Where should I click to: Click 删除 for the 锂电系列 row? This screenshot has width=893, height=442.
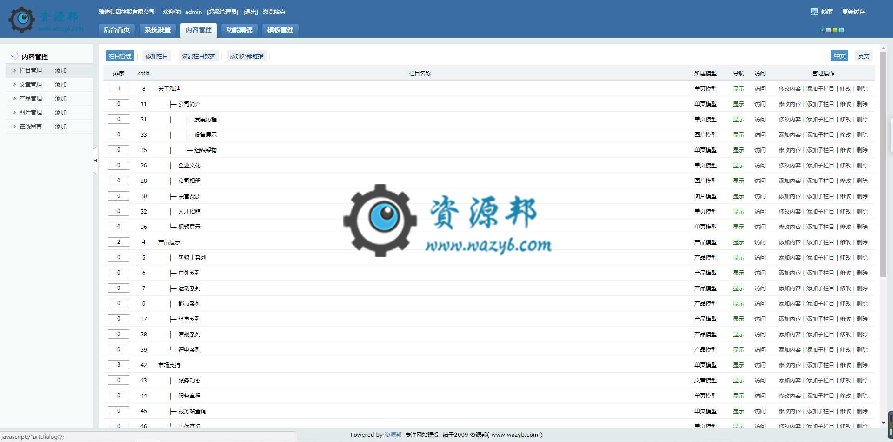coord(862,350)
